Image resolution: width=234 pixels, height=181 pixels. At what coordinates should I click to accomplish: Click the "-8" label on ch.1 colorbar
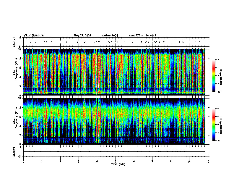coord(218,76)
